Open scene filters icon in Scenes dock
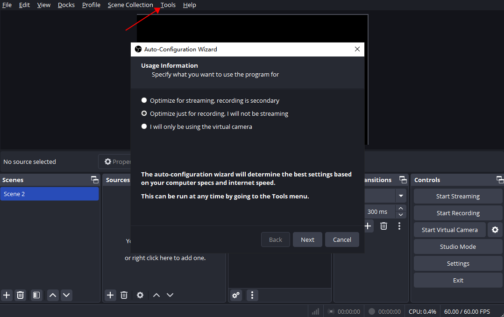 (x=36, y=295)
